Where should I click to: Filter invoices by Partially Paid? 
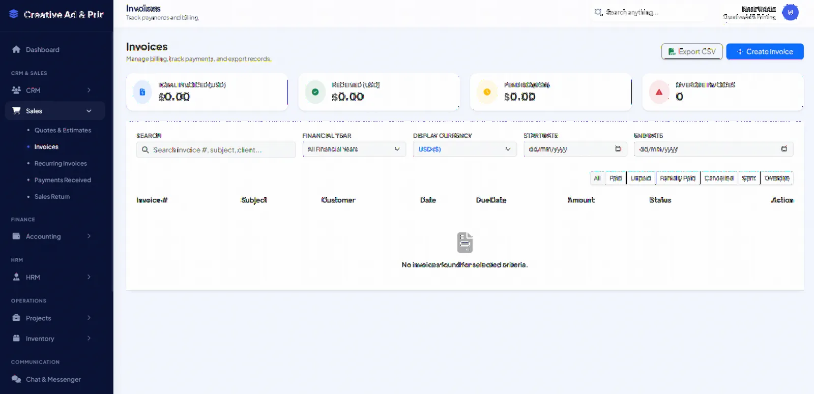[x=678, y=178]
